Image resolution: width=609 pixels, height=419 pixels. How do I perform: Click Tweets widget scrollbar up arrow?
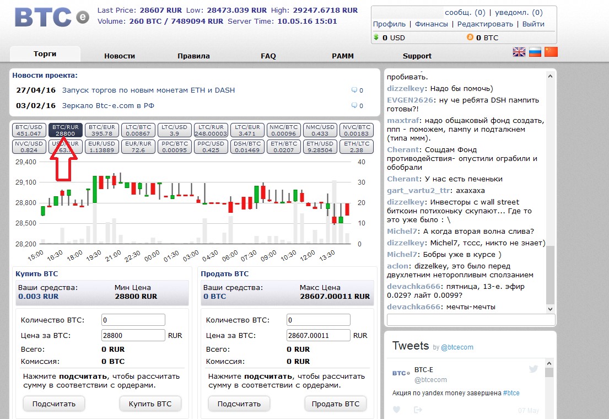[x=549, y=363]
